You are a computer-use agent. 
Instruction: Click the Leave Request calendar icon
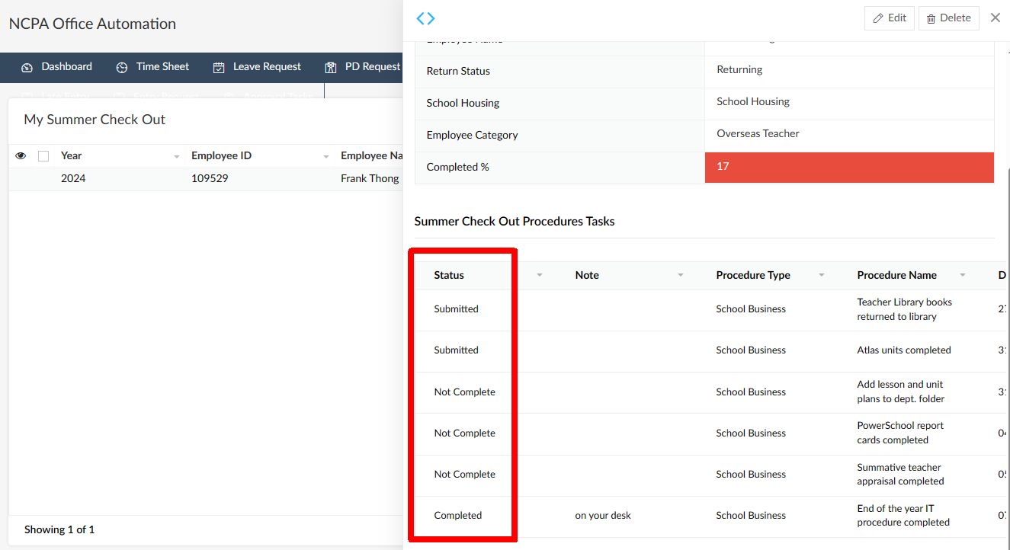point(219,68)
